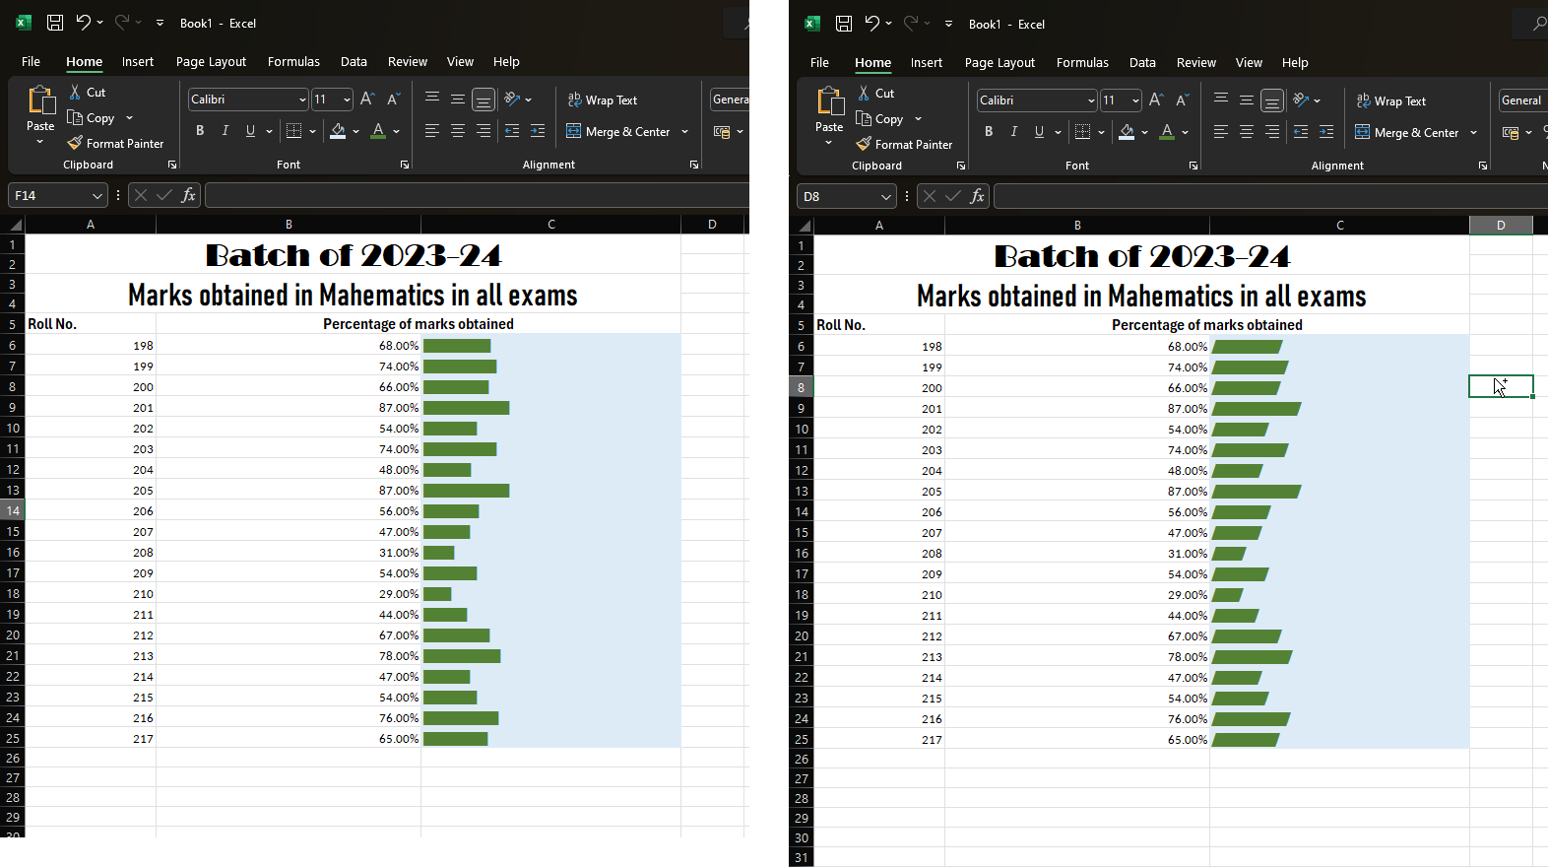The width and height of the screenshot is (1548, 867).
Task: Click Merge & Center in left window
Action: 618,131
